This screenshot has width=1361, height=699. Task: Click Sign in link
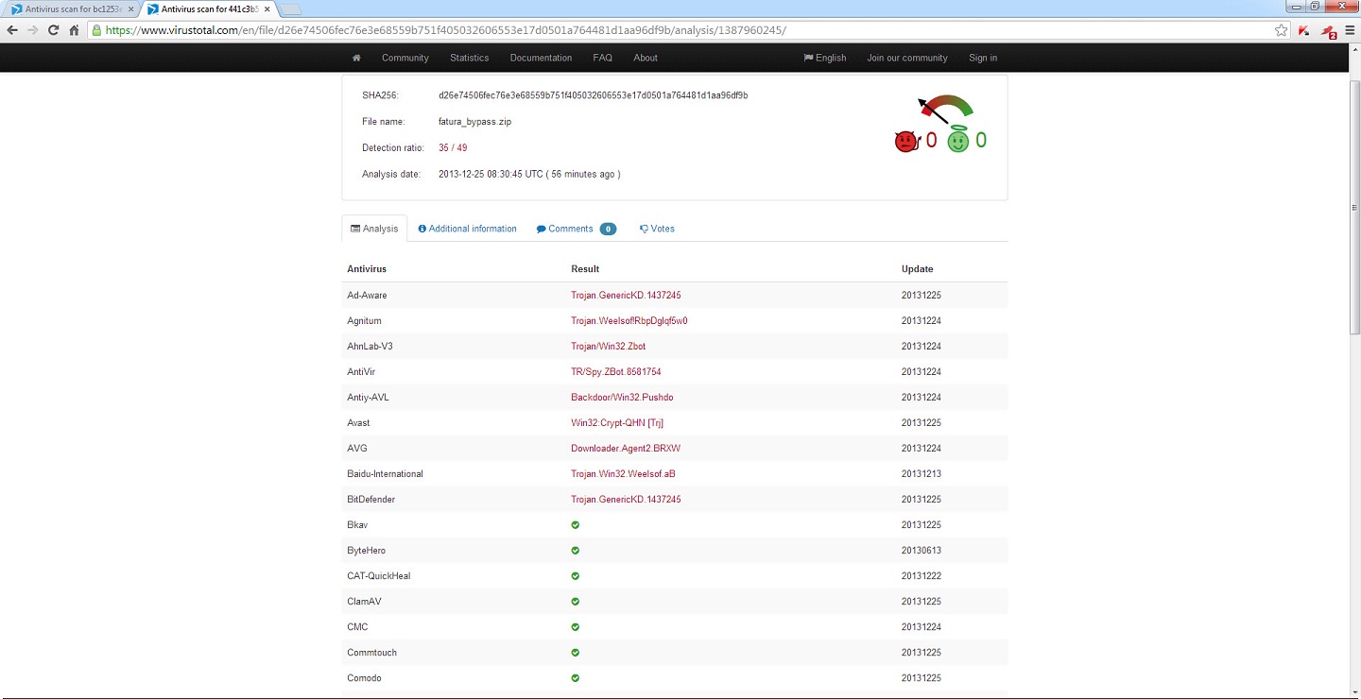[983, 58]
